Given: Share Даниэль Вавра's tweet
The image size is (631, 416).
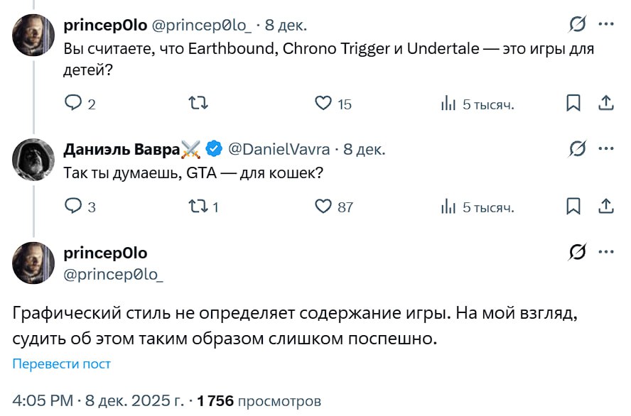Looking at the screenshot, I should [x=606, y=207].
